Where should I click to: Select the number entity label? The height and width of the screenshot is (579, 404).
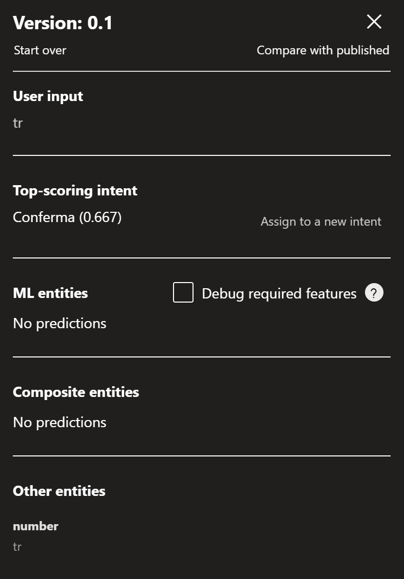click(35, 526)
